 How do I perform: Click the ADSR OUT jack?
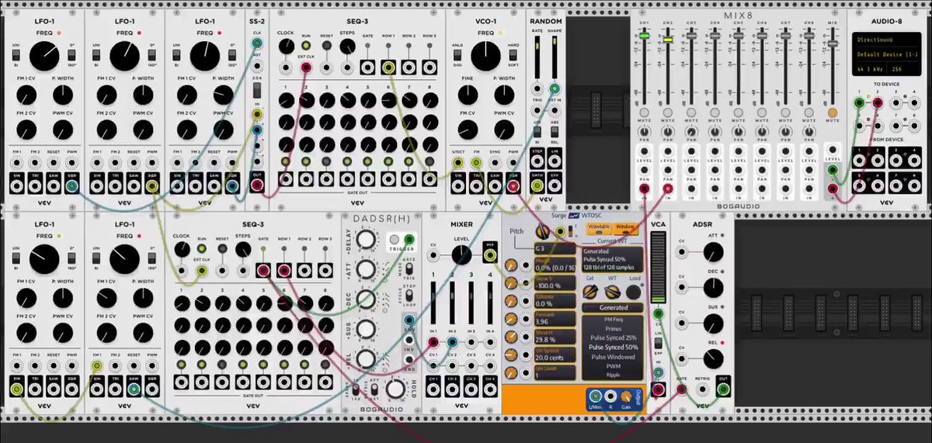coord(723,389)
